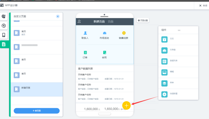
Task: Click the 1,650,000 元 amount
Action: pos(112,109)
